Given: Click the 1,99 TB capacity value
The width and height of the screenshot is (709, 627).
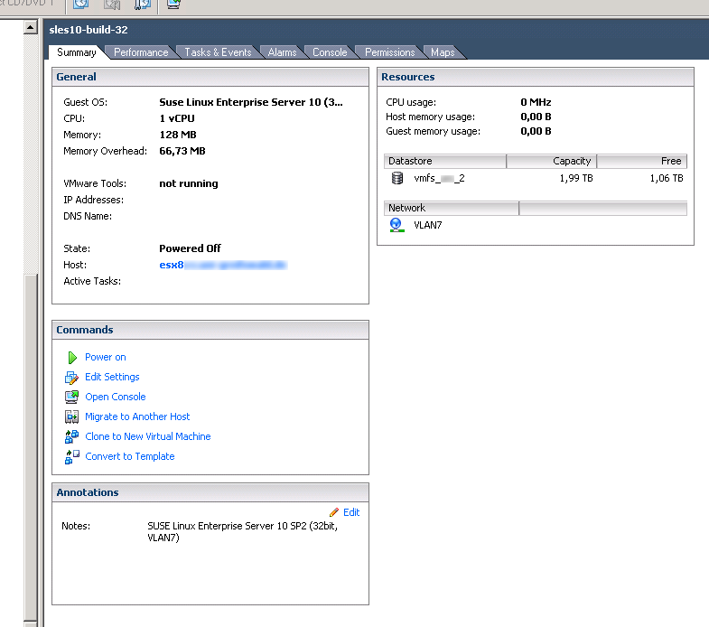Looking at the screenshot, I should (576, 178).
